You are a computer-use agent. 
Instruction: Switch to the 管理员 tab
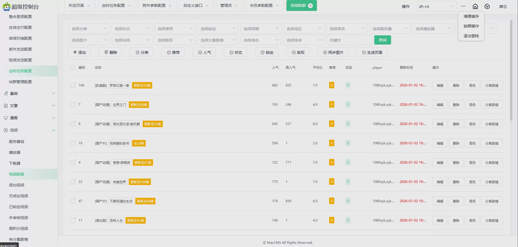tap(226, 5)
